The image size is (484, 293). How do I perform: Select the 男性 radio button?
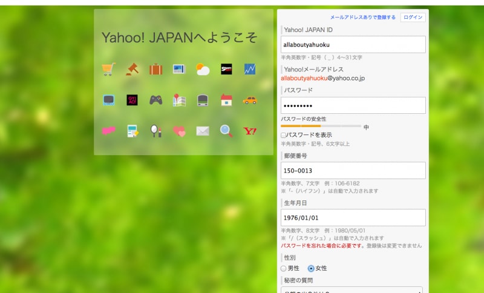click(x=283, y=269)
